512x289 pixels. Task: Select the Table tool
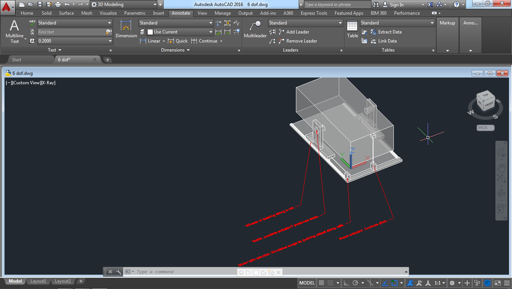coord(352,29)
